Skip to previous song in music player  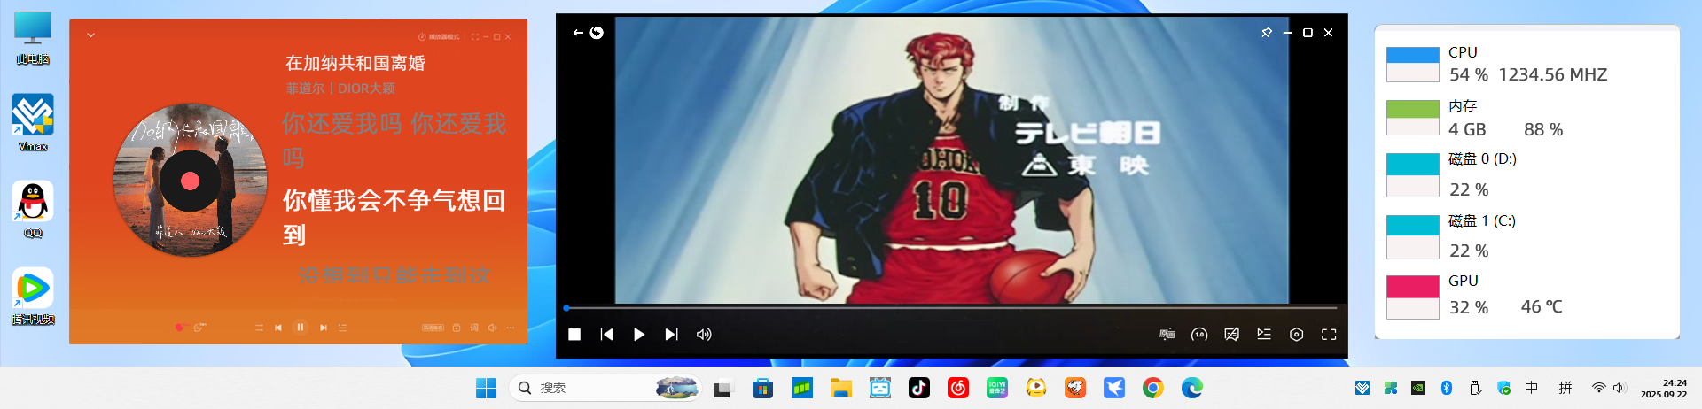click(278, 328)
